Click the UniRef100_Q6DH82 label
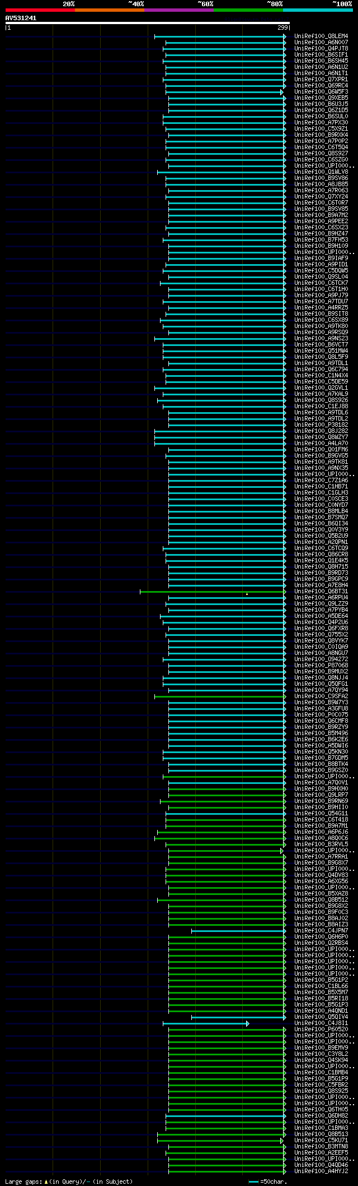This screenshot has height=1186, width=358. pos(321,1116)
